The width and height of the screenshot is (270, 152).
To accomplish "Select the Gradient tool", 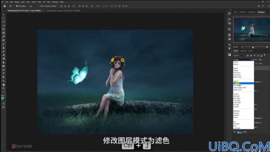I will (3, 59).
